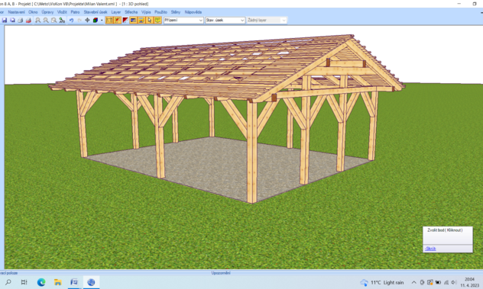The height and width of the screenshot is (289, 483).
Task: Open the Patro menu
Action: pyautogui.click(x=75, y=12)
